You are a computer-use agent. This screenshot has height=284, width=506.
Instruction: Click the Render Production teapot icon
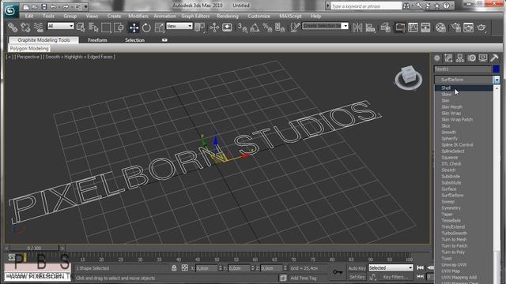[481, 28]
